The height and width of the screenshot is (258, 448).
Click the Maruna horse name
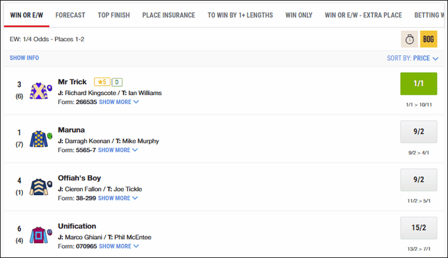pos(71,130)
